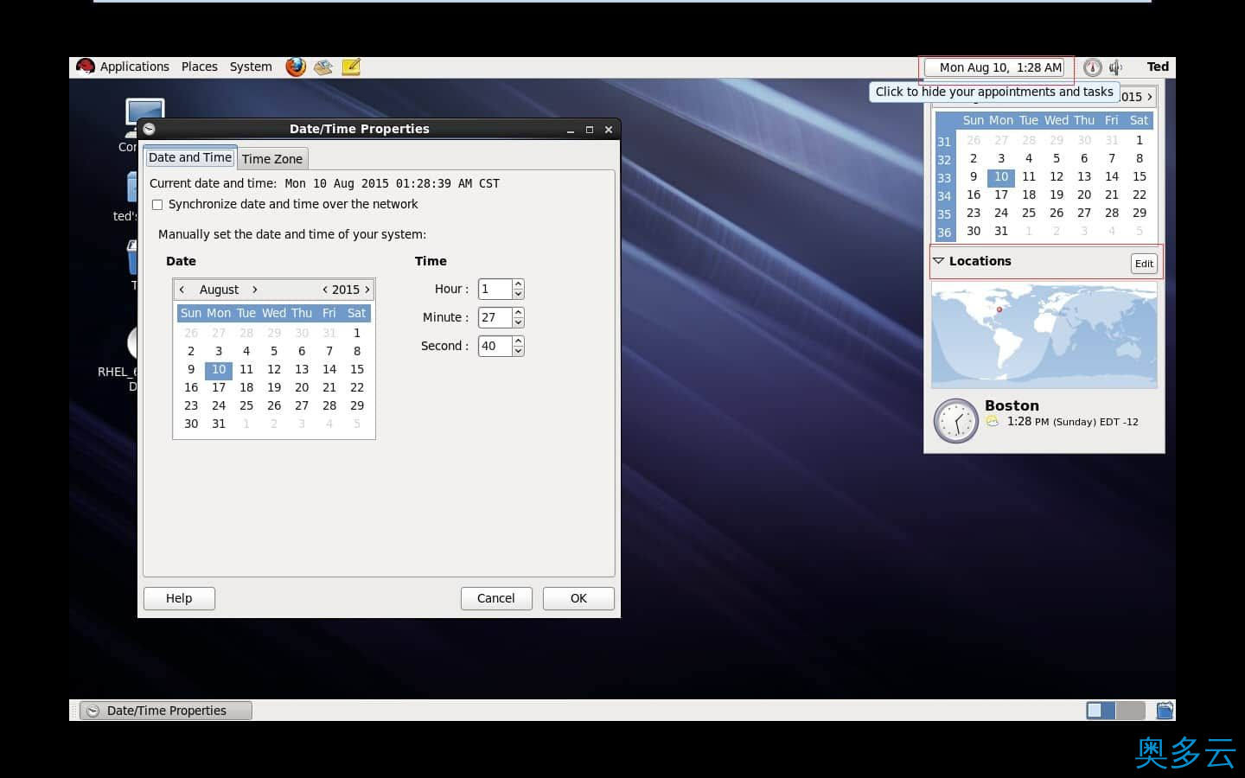
Task: Click month name August in dialog calendar
Action: (x=219, y=290)
